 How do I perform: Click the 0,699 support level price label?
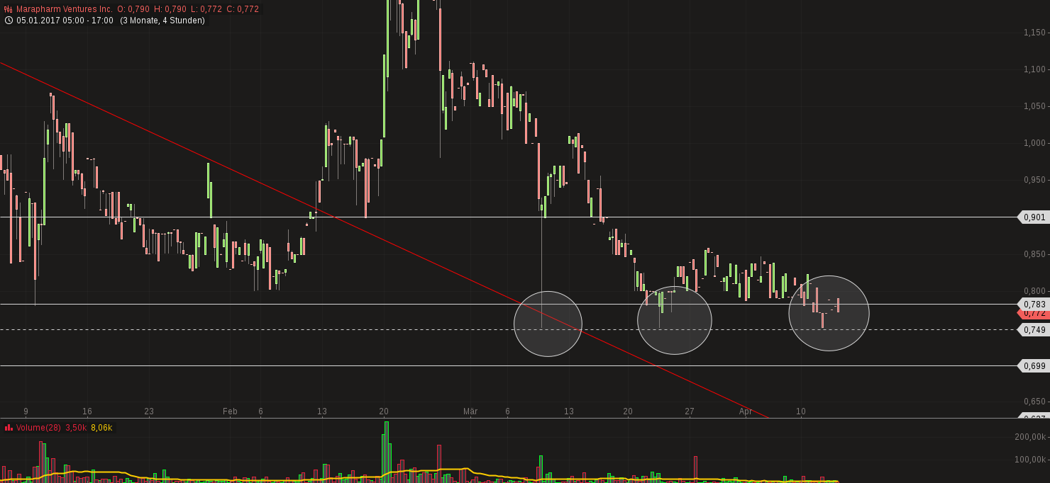1034,366
